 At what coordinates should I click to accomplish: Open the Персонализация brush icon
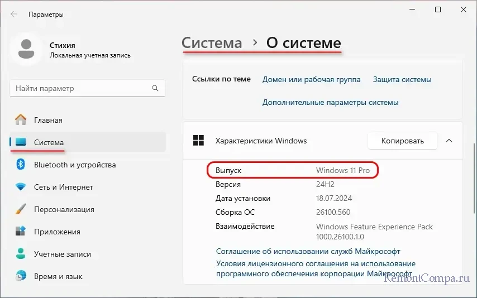coord(21,209)
